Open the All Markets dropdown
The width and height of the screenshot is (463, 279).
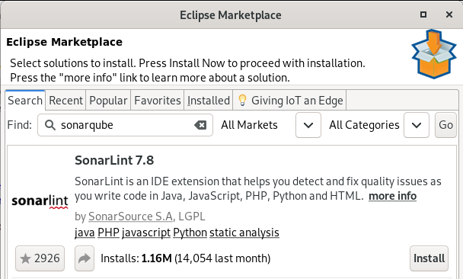308,125
